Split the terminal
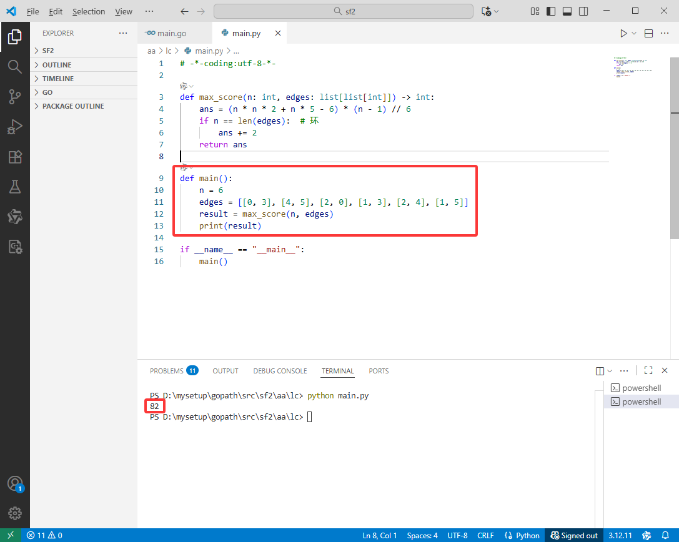The height and width of the screenshot is (542, 679). point(600,371)
